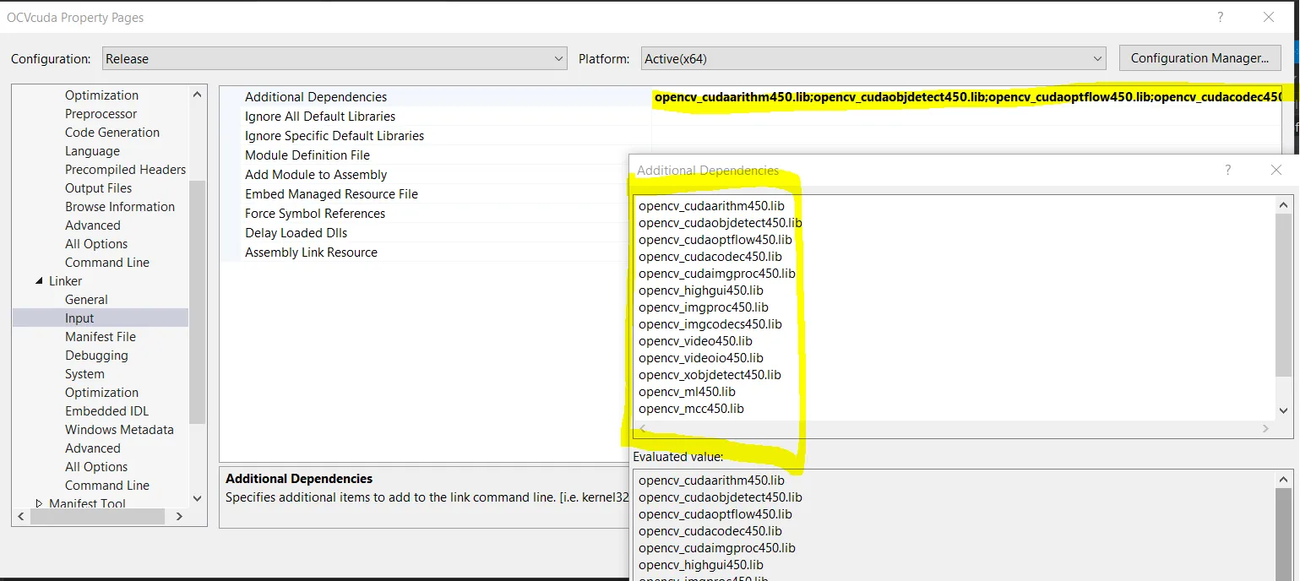
Task: Select Debugging in the property tree
Action: [x=96, y=355]
